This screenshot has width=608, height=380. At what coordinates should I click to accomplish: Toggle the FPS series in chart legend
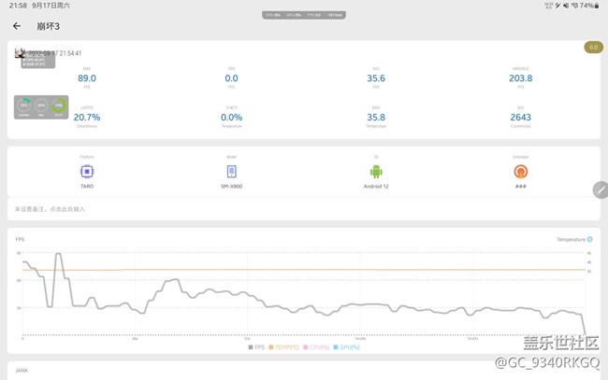[256, 347]
